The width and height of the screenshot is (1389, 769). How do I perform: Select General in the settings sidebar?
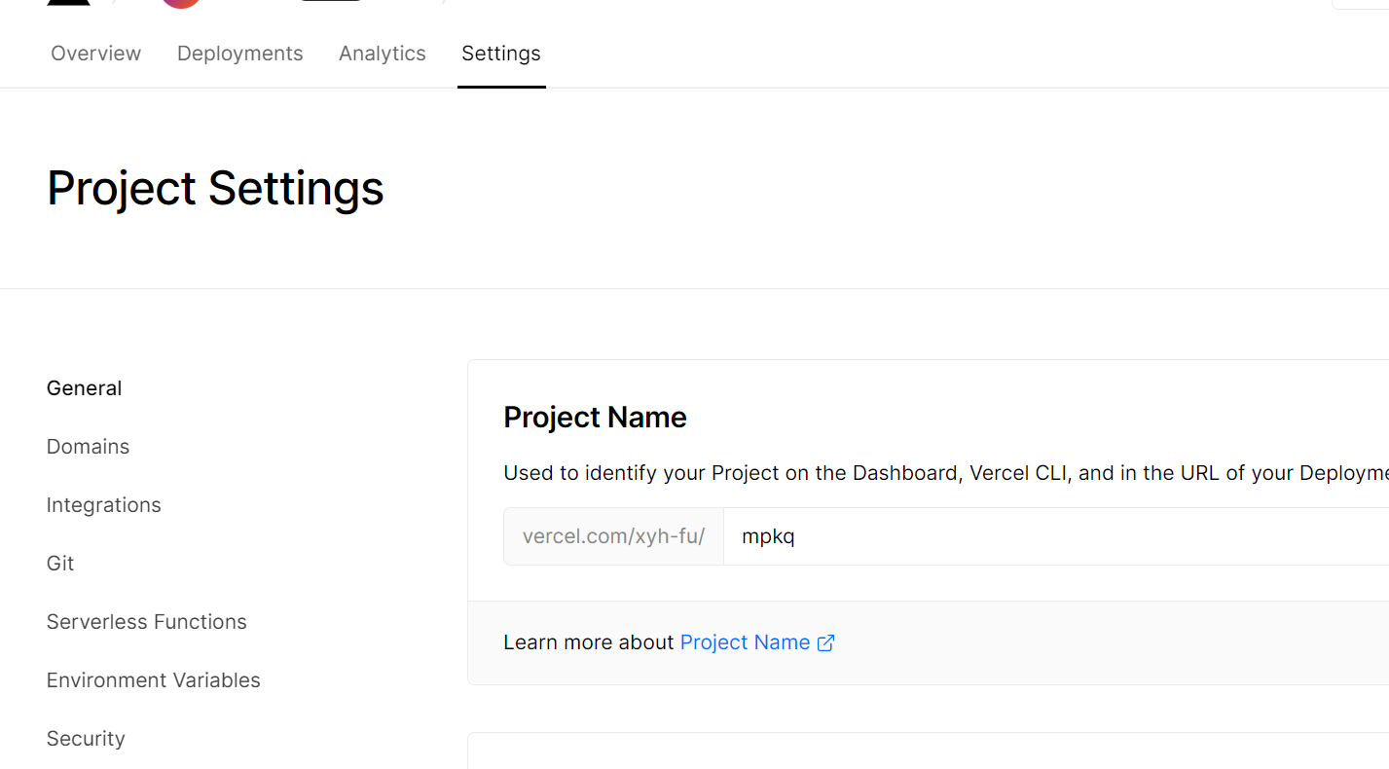(84, 388)
